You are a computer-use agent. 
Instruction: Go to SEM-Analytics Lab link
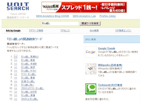tap(84, 16)
